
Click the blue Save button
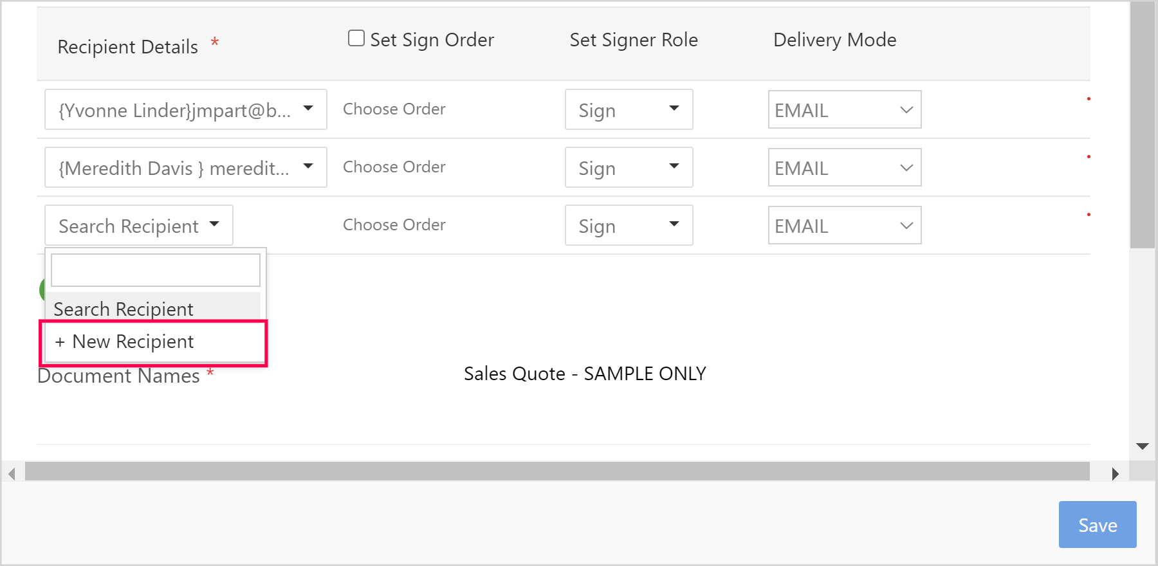click(1097, 525)
